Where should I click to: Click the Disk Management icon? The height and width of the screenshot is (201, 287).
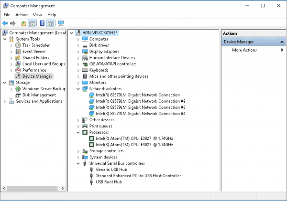pos(18,95)
